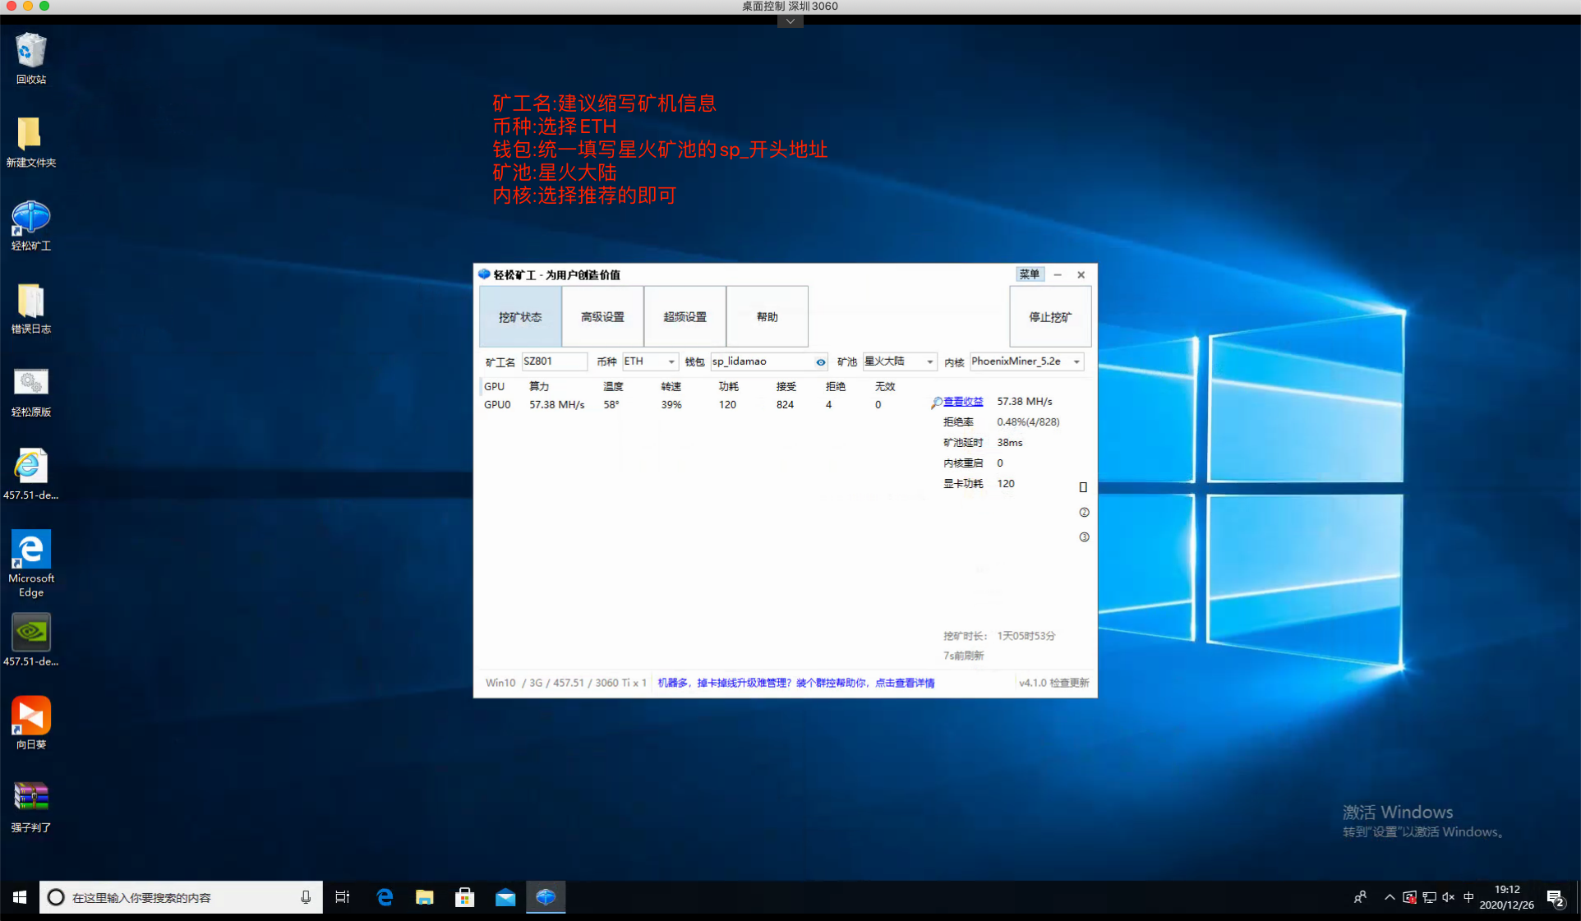Select the 向日葵 remote control icon
This screenshot has width=1581, height=921.
tap(30, 723)
